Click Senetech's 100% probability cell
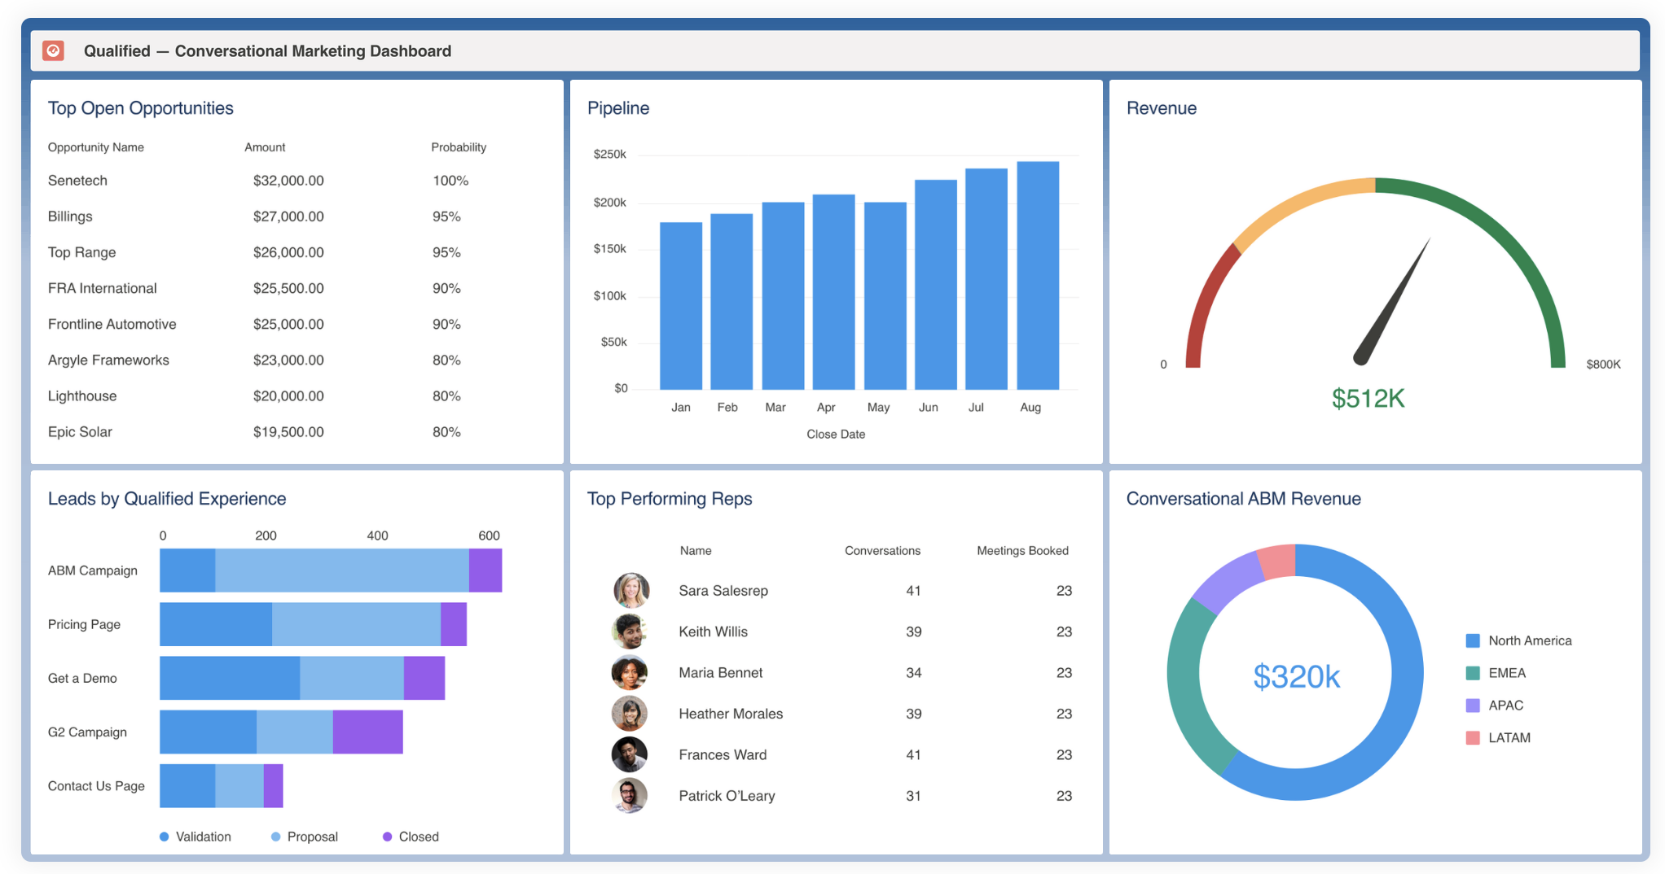This screenshot has width=1665, height=874. click(450, 181)
